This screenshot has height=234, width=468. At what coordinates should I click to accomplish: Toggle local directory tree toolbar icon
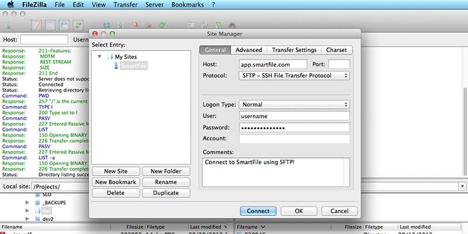tap(50, 25)
